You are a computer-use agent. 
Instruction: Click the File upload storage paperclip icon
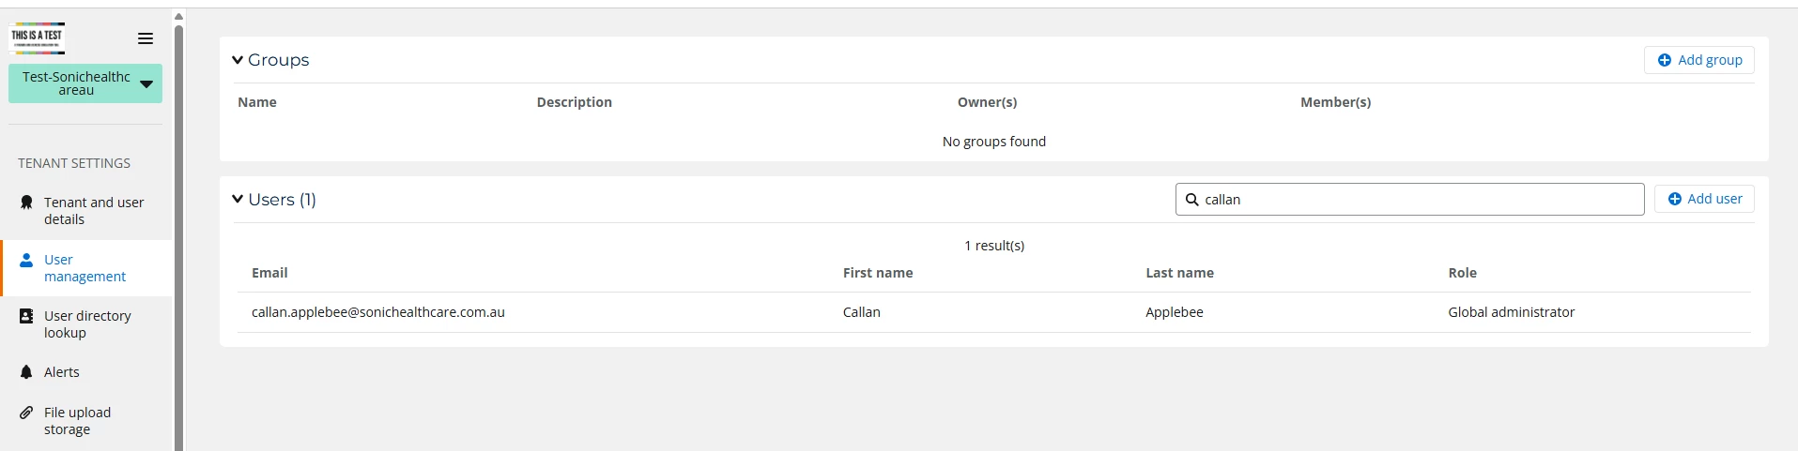click(x=26, y=413)
